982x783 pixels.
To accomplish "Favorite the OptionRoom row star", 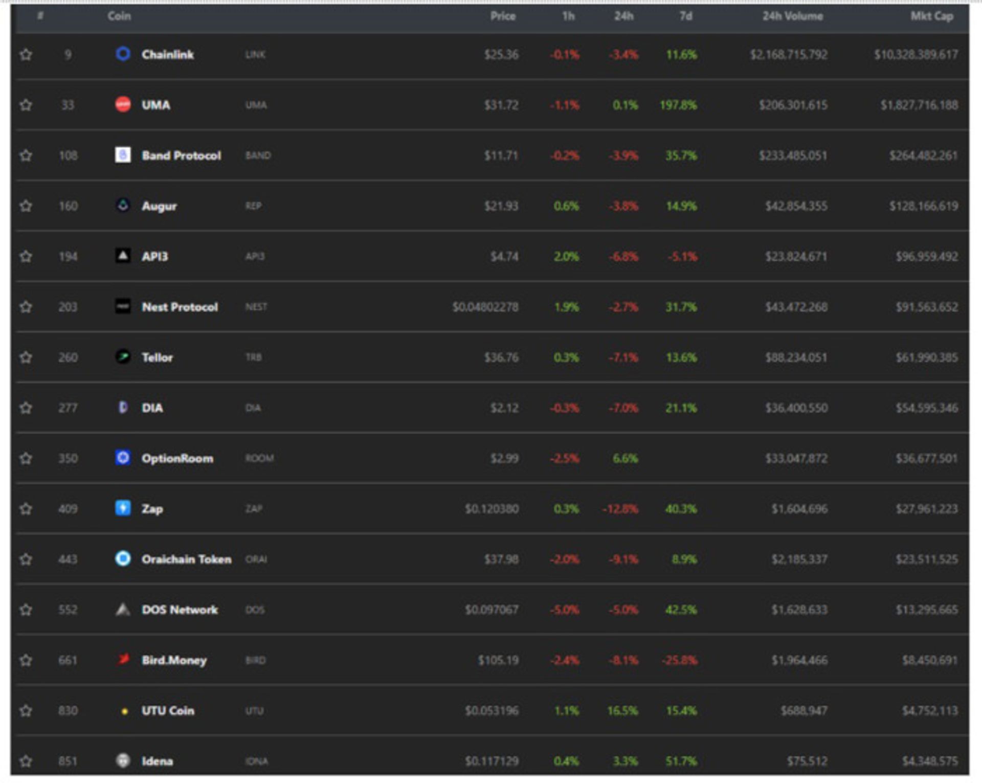I will click(x=26, y=458).
